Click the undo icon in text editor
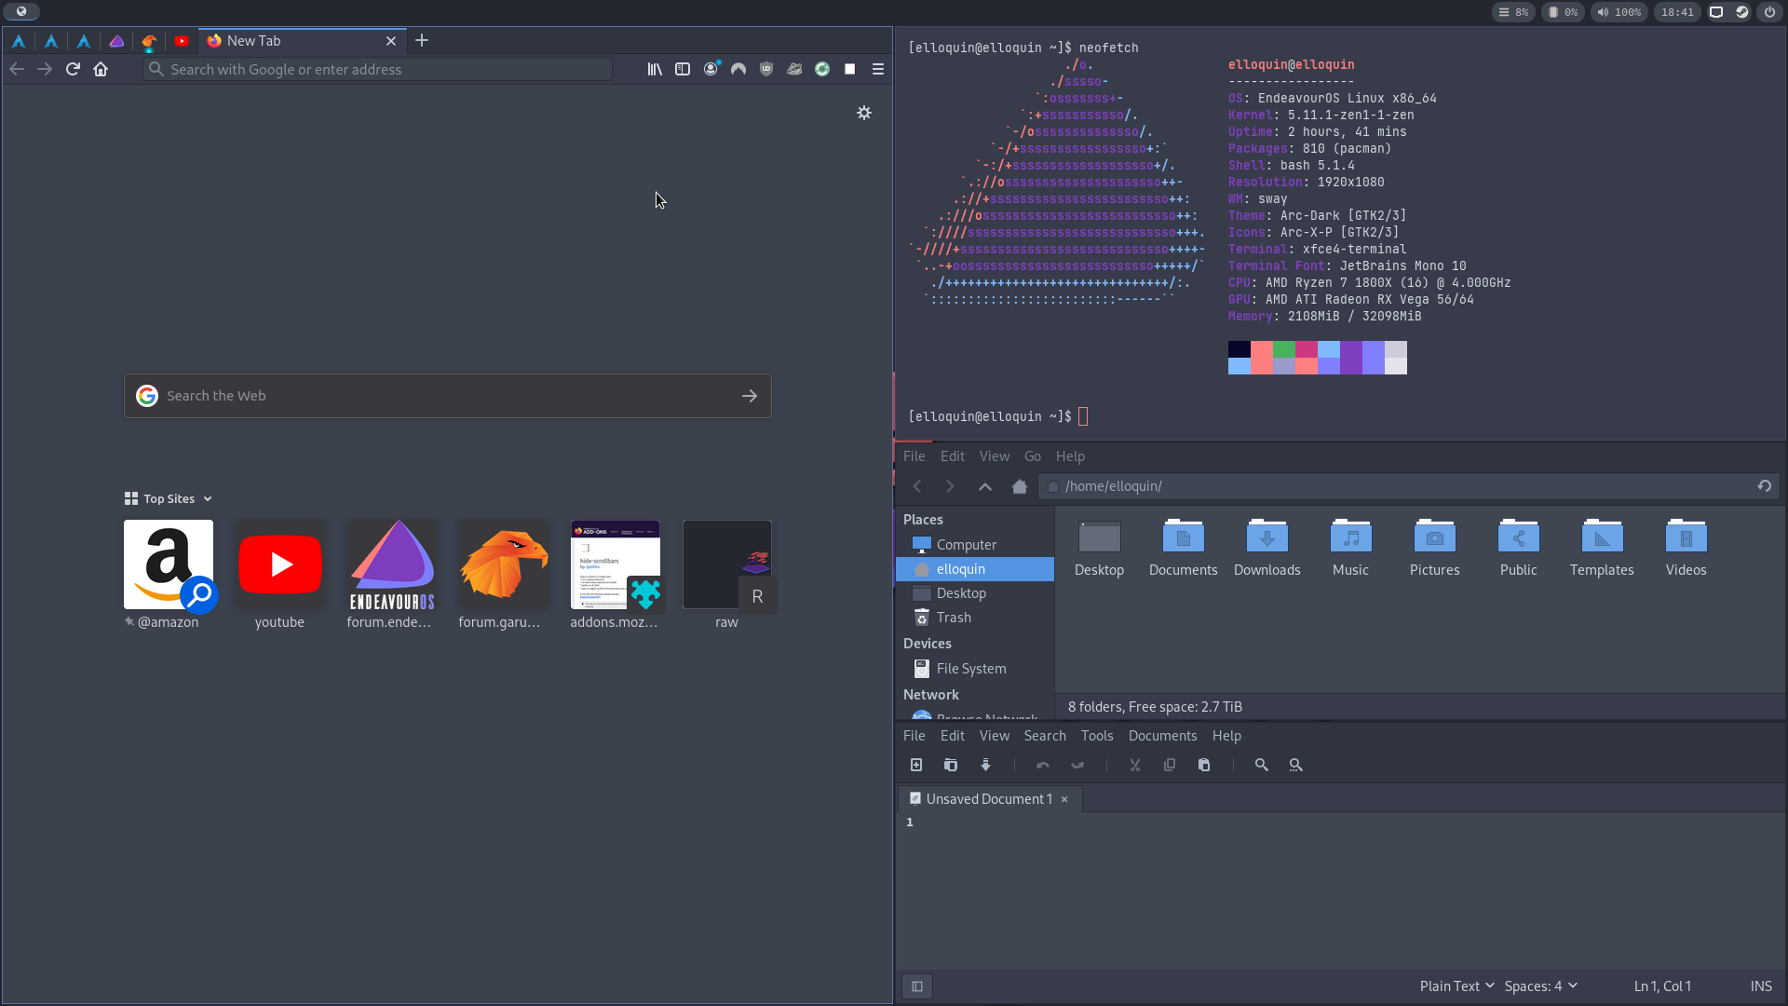 (x=1043, y=765)
